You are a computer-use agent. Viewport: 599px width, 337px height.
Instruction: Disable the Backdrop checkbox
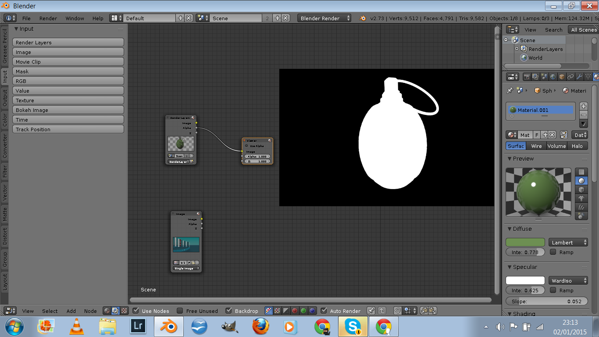coord(229,311)
